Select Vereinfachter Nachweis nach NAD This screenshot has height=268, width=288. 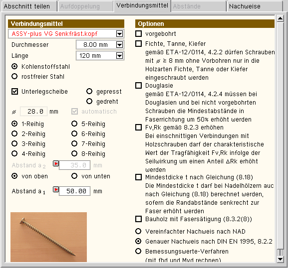(138, 231)
